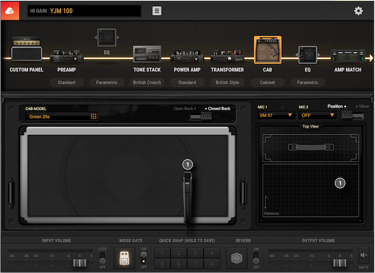This screenshot has height=273, width=375.
Task: Click the CUSTOM PANEL label
Action: [x=26, y=69]
